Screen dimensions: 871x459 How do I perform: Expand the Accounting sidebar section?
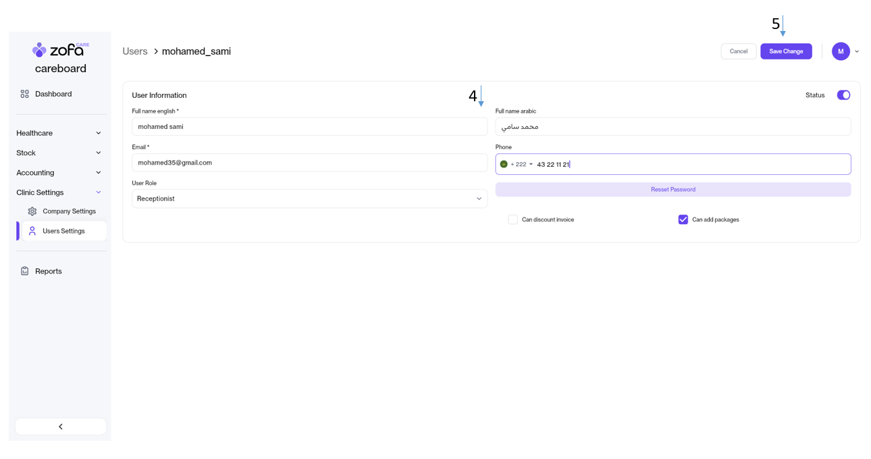(x=59, y=173)
